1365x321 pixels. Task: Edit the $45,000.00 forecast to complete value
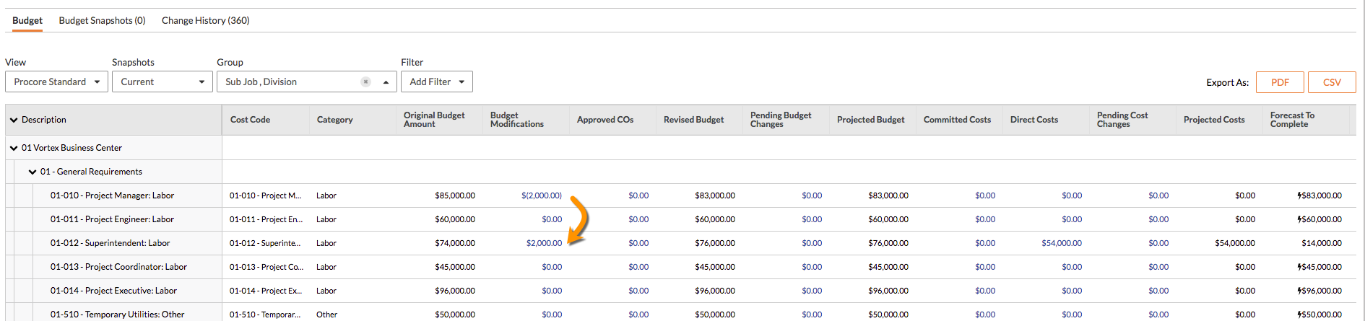coord(1320,267)
